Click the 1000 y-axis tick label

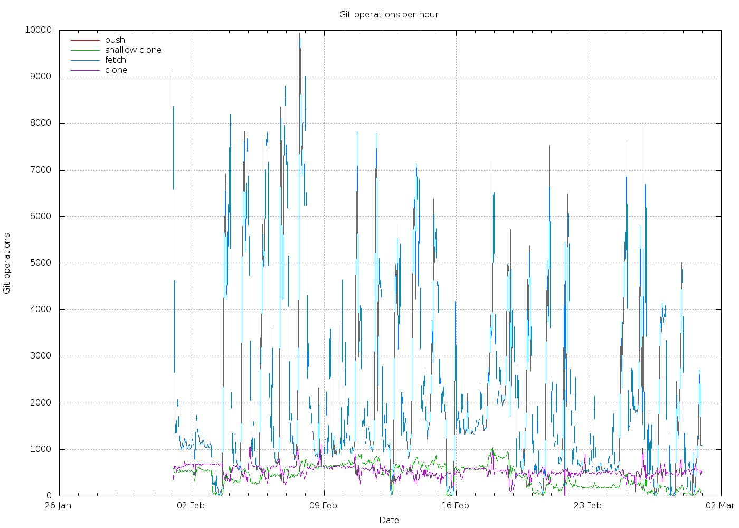point(41,449)
